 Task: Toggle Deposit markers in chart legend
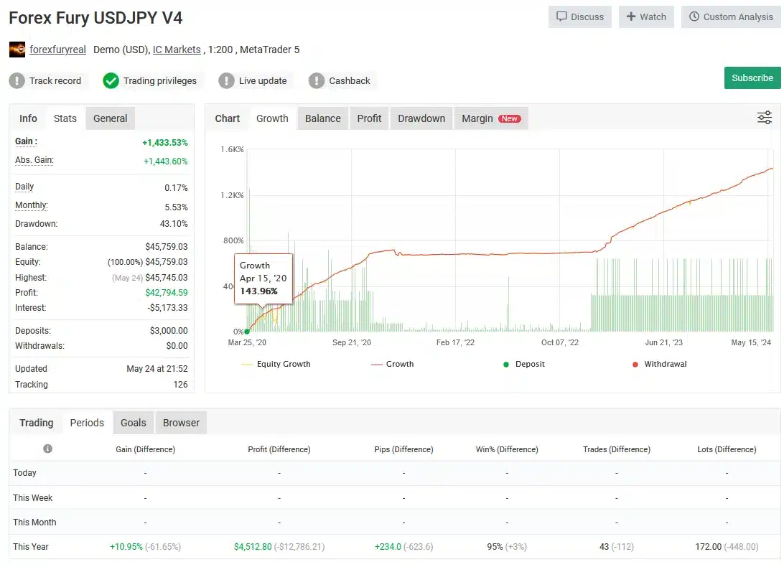point(524,364)
